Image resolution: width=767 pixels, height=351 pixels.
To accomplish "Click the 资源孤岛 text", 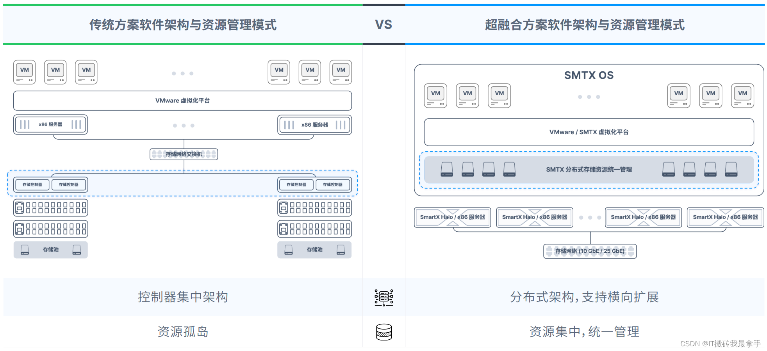I will coord(183,332).
